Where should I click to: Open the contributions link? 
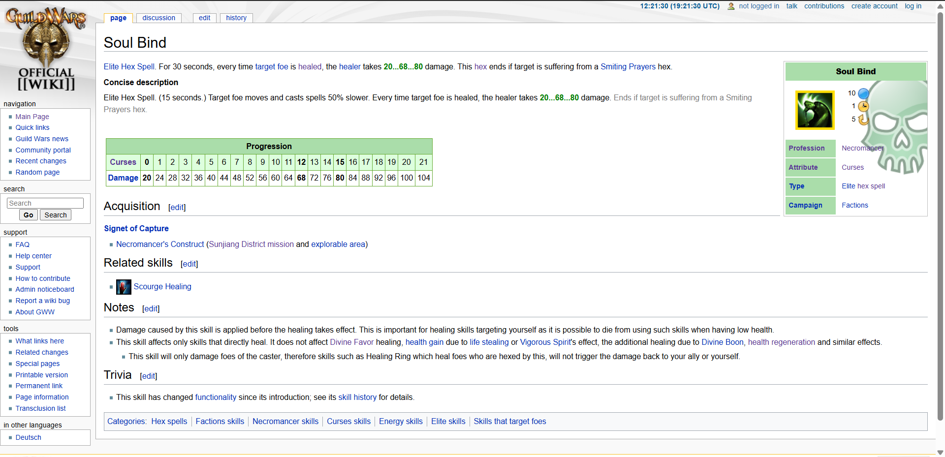tap(824, 6)
